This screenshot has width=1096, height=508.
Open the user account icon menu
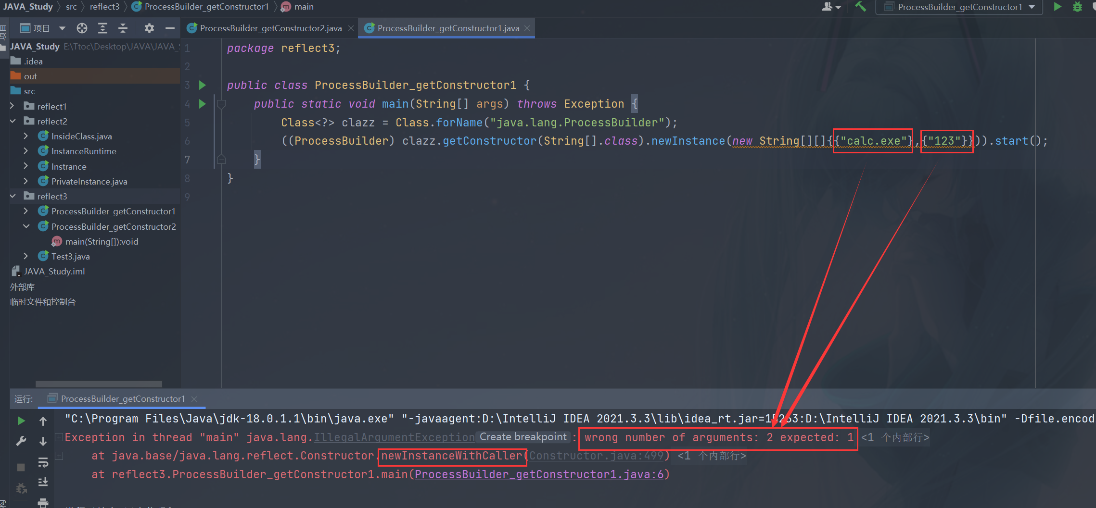click(x=831, y=7)
